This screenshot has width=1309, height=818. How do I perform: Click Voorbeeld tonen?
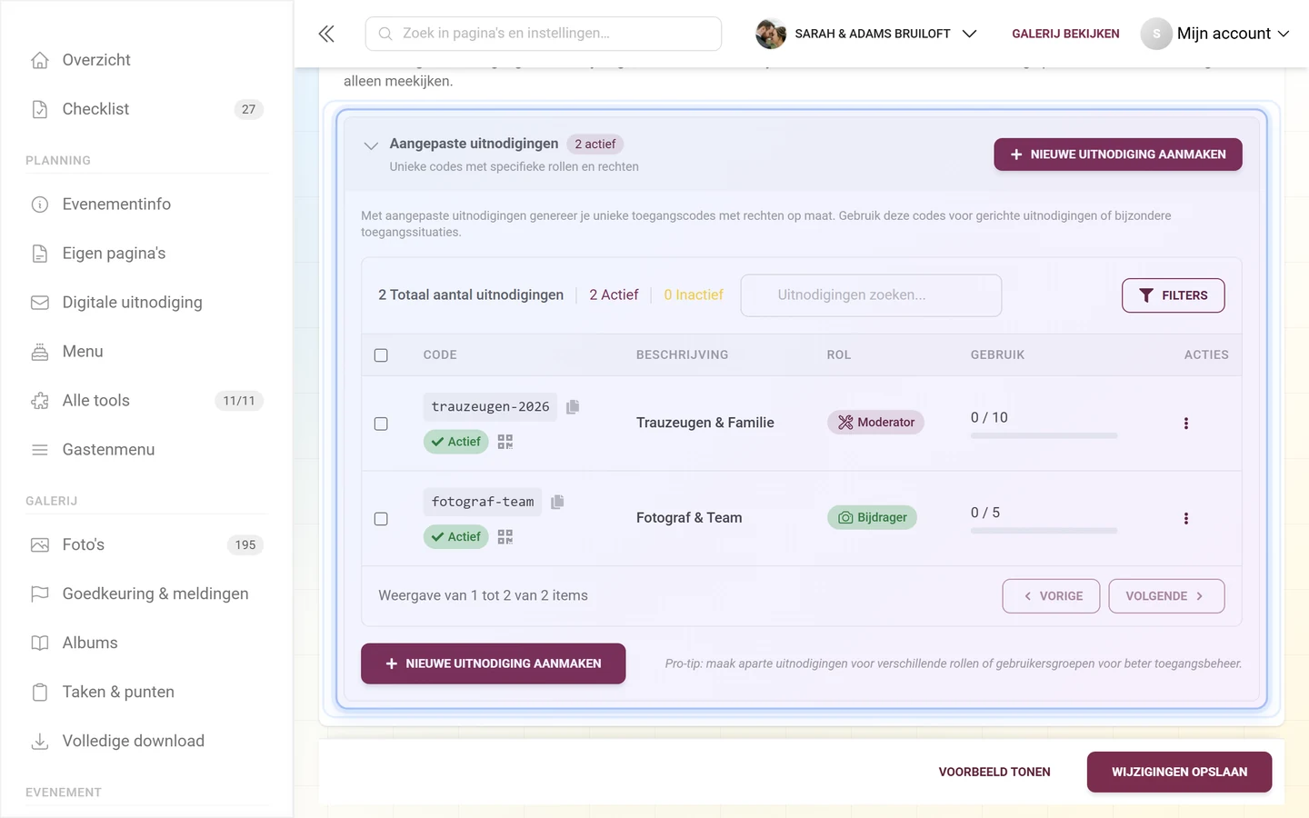pyautogui.click(x=994, y=772)
